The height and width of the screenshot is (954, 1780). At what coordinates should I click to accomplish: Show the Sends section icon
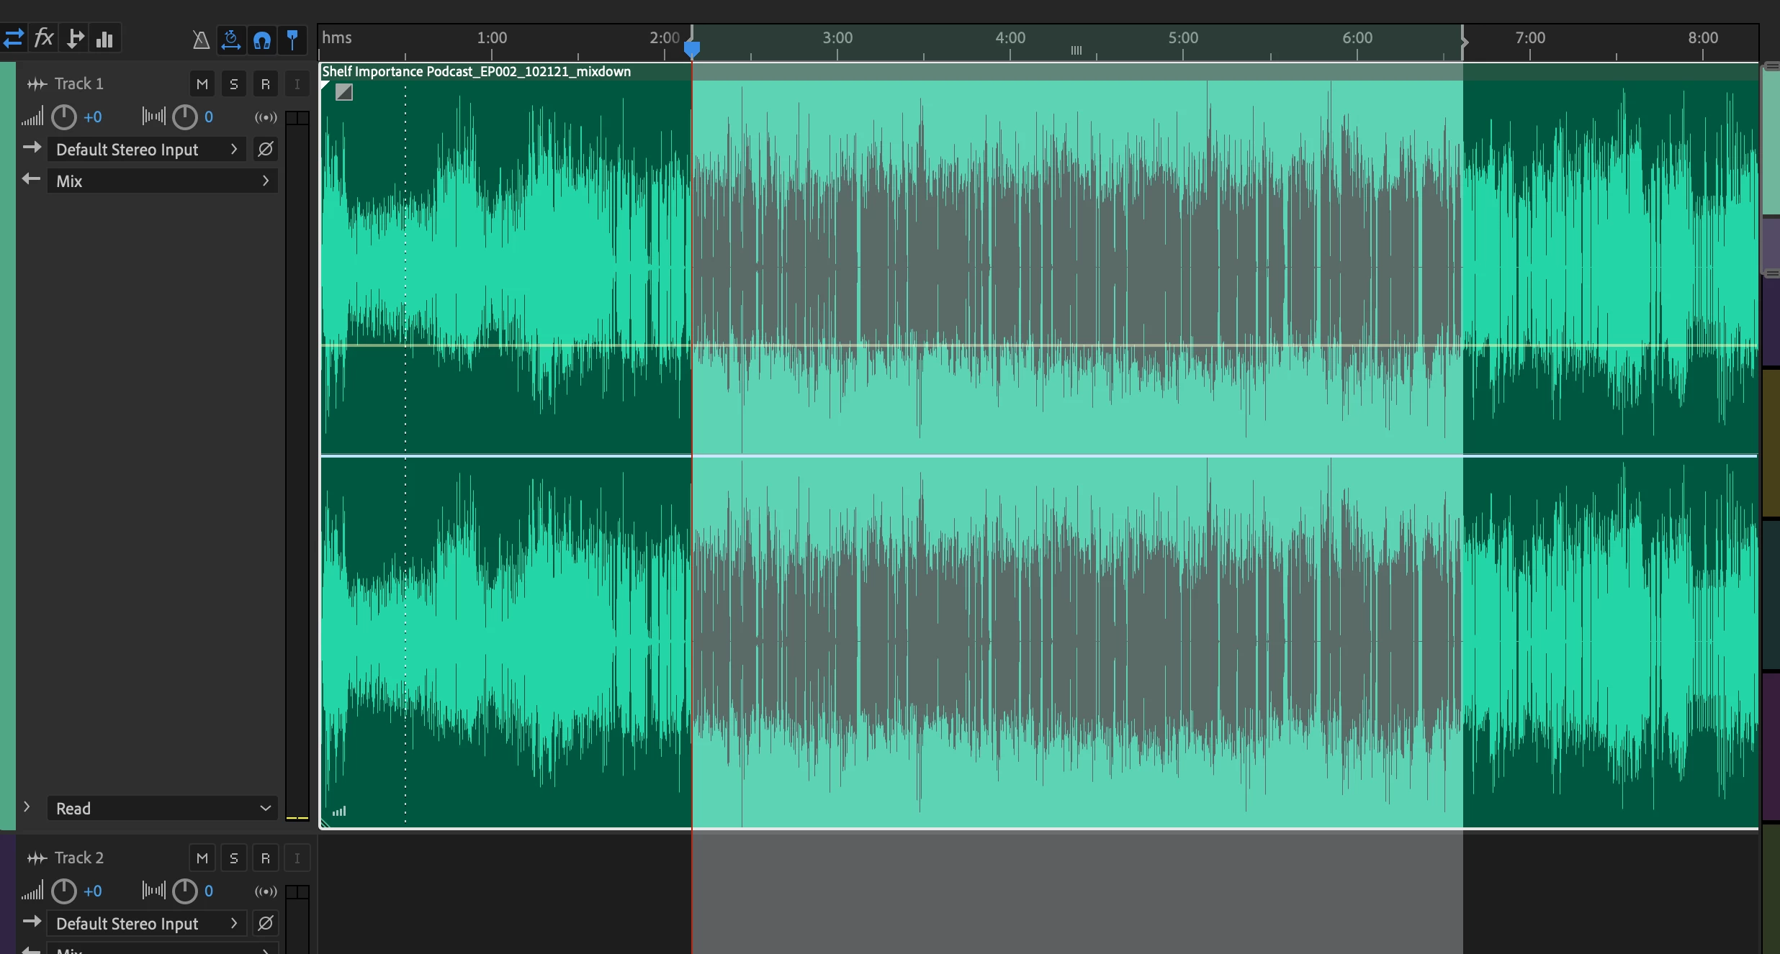(74, 38)
